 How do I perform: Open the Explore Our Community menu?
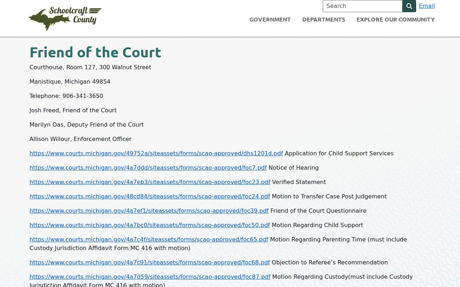click(x=396, y=20)
